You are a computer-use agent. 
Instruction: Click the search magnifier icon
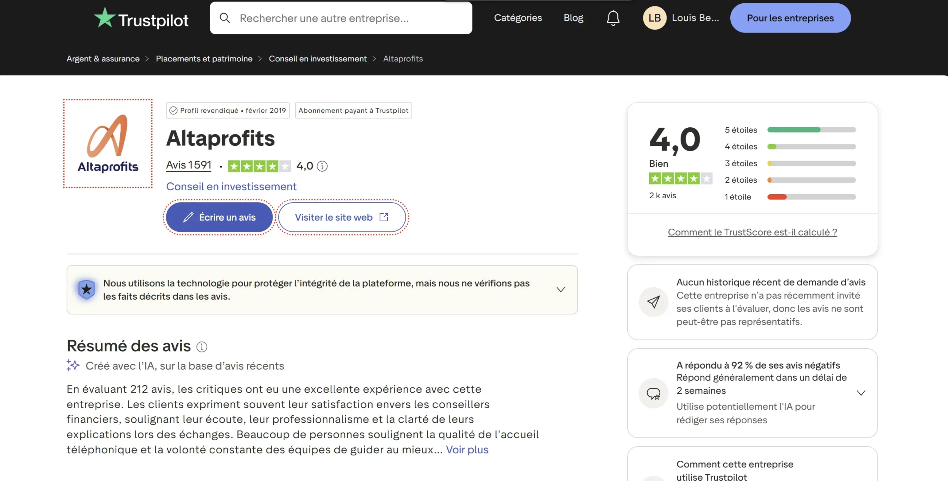pyautogui.click(x=225, y=18)
